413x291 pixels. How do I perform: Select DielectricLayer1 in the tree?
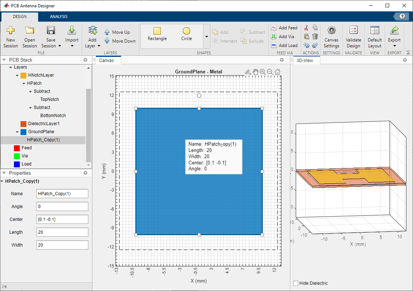pyautogui.click(x=44, y=123)
